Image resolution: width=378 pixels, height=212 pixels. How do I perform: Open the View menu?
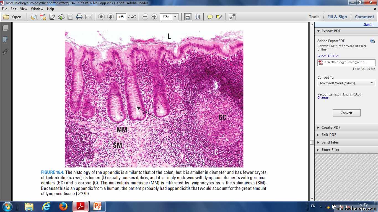[24, 9]
